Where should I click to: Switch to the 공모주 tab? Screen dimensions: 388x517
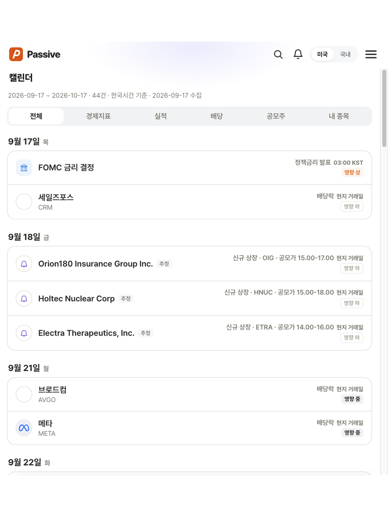tap(276, 116)
